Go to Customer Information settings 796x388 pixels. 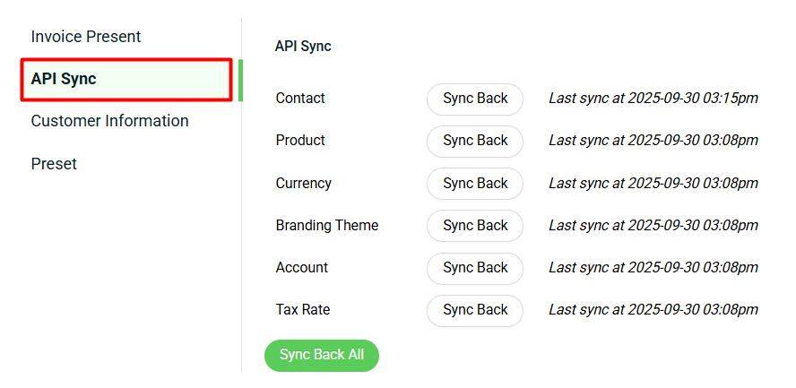click(x=109, y=121)
